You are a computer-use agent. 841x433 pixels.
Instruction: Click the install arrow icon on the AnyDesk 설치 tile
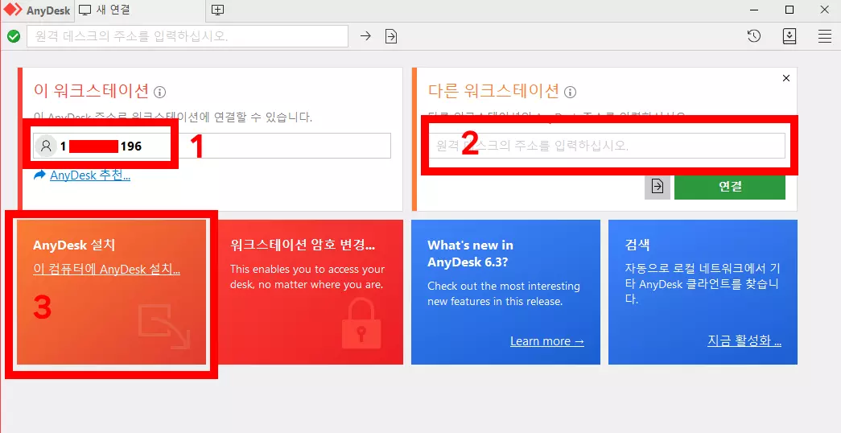click(x=164, y=326)
